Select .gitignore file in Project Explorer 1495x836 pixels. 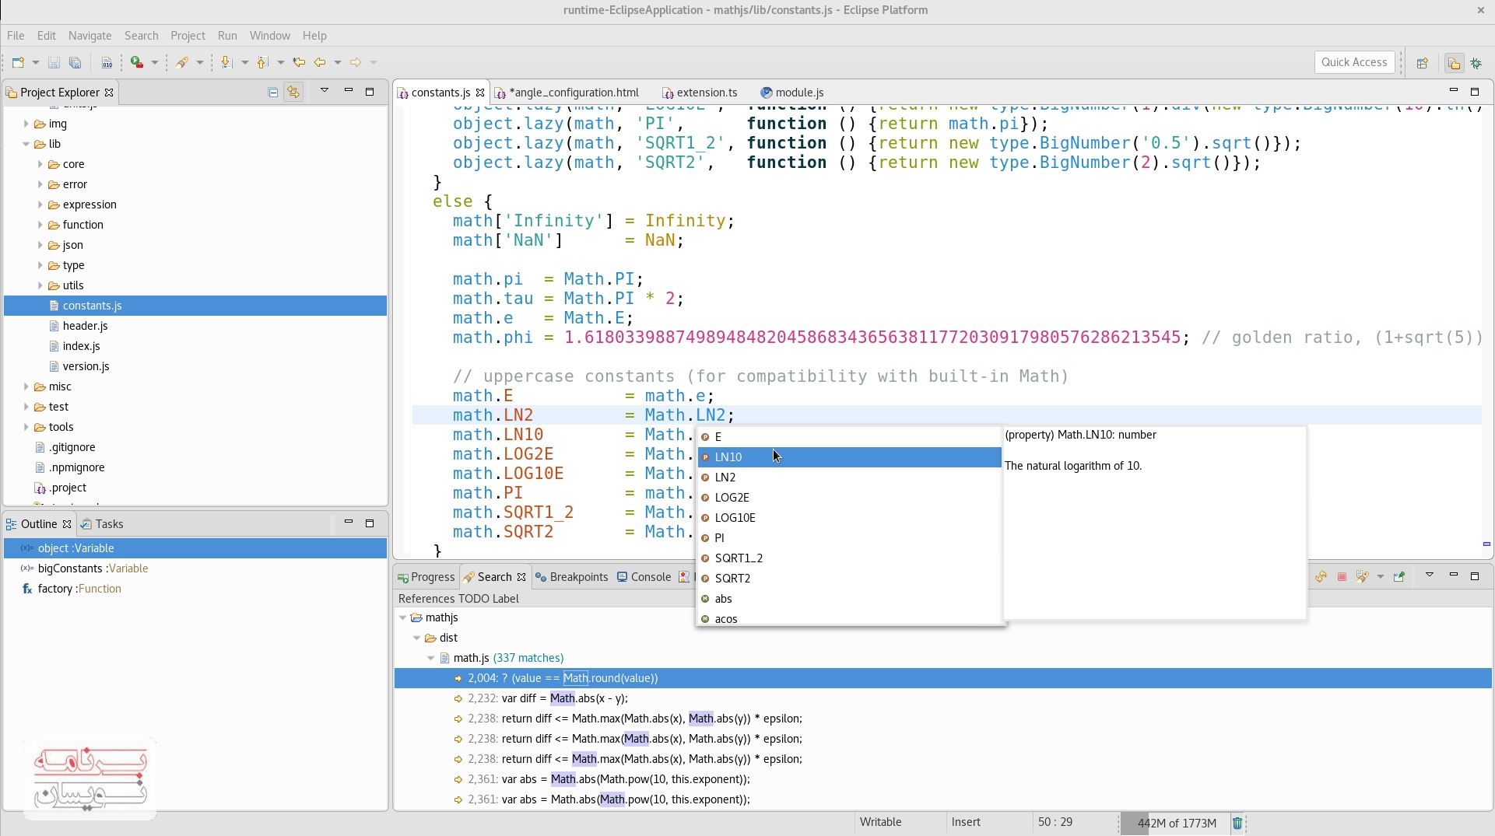(x=72, y=447)
